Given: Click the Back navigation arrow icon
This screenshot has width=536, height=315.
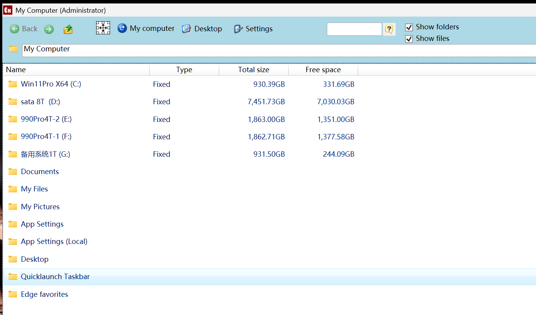Looking at the screenshot, I should pyautogui.click(x=14, y=29).
